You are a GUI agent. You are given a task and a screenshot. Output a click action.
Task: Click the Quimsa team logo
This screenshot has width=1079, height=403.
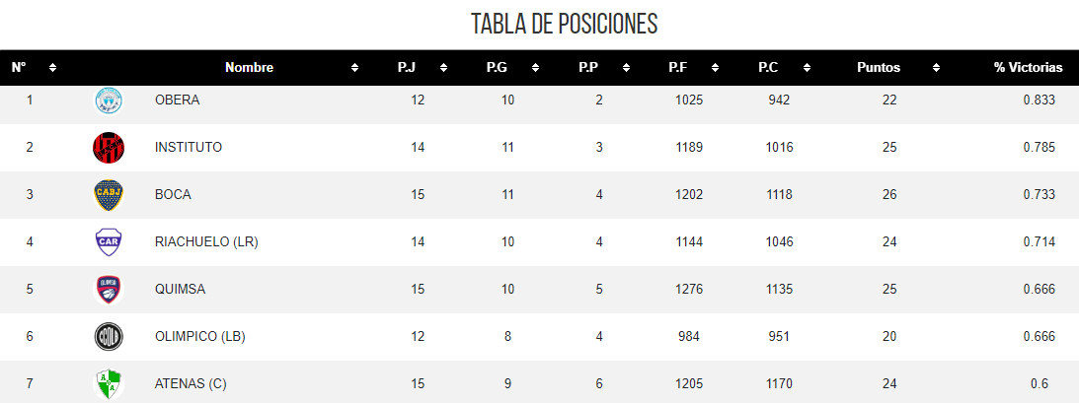tap(108, 290)
